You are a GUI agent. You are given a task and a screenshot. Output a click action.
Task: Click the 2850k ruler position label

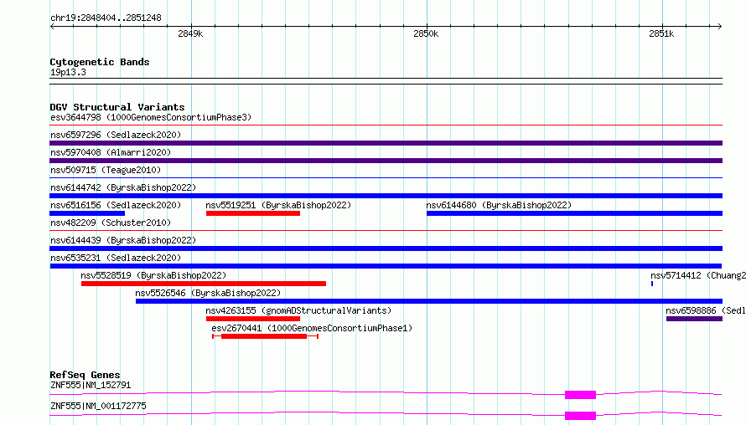[425, 33]
